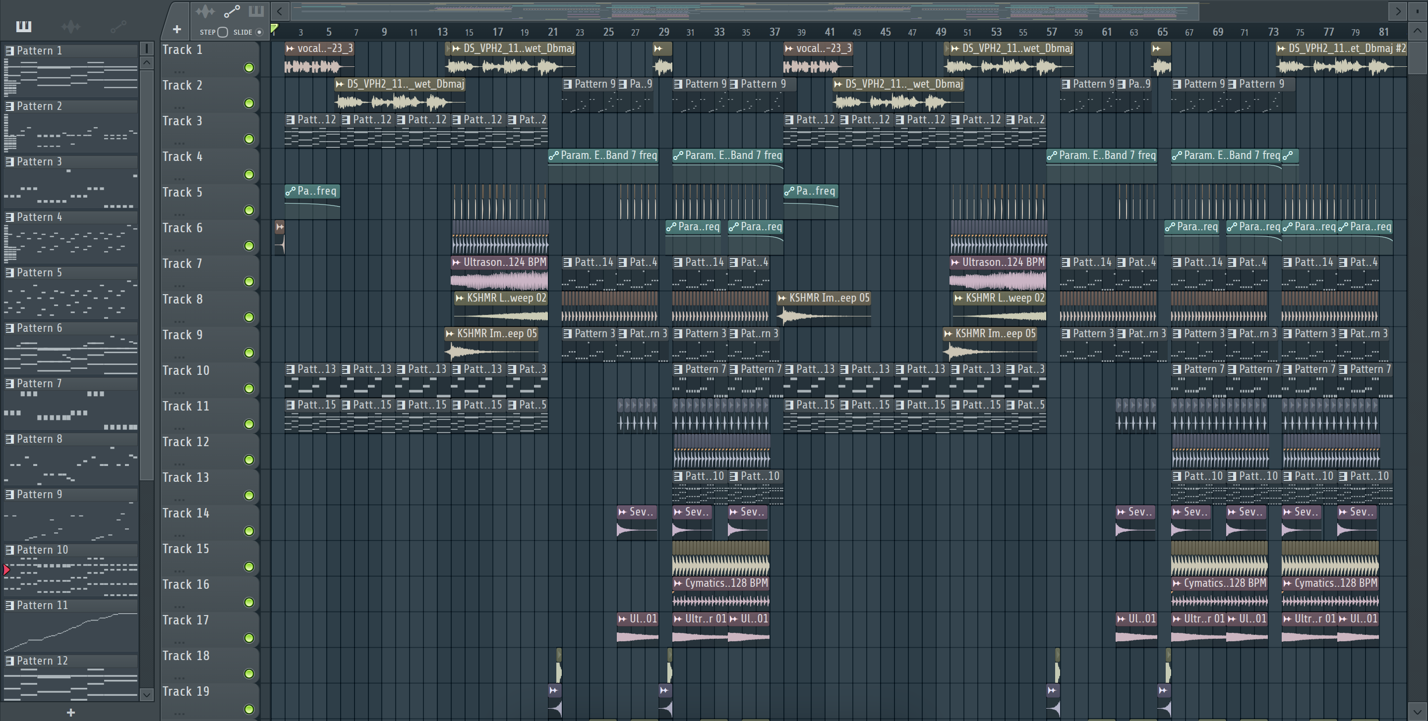Click right arrow of timeline overview
This screenshot has height=721, width=1428.
pyautogui.click(x=1398, y=11)
